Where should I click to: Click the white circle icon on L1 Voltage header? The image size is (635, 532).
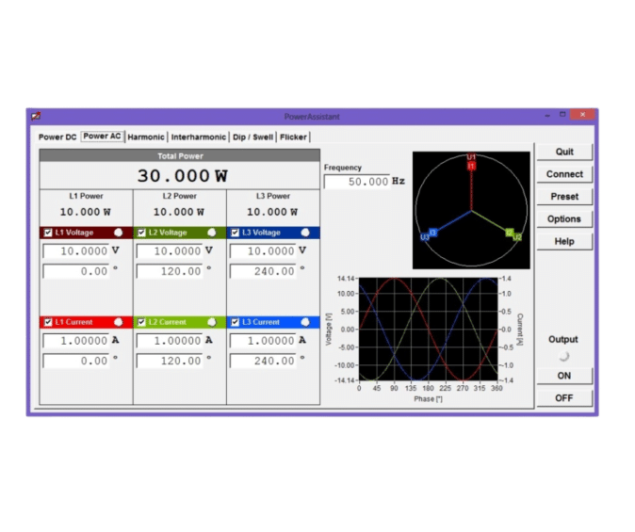[x=119, y=232]
